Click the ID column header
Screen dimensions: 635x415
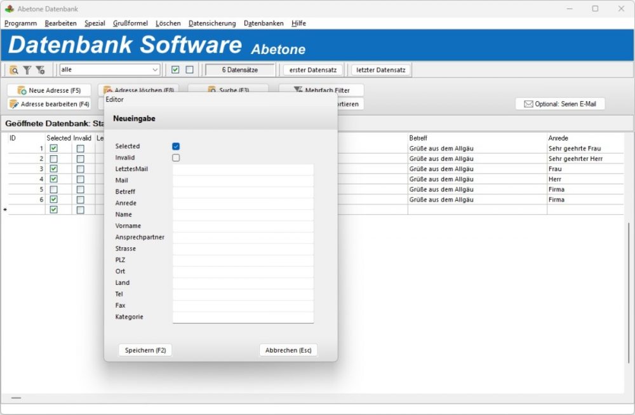tap(13, 138)
